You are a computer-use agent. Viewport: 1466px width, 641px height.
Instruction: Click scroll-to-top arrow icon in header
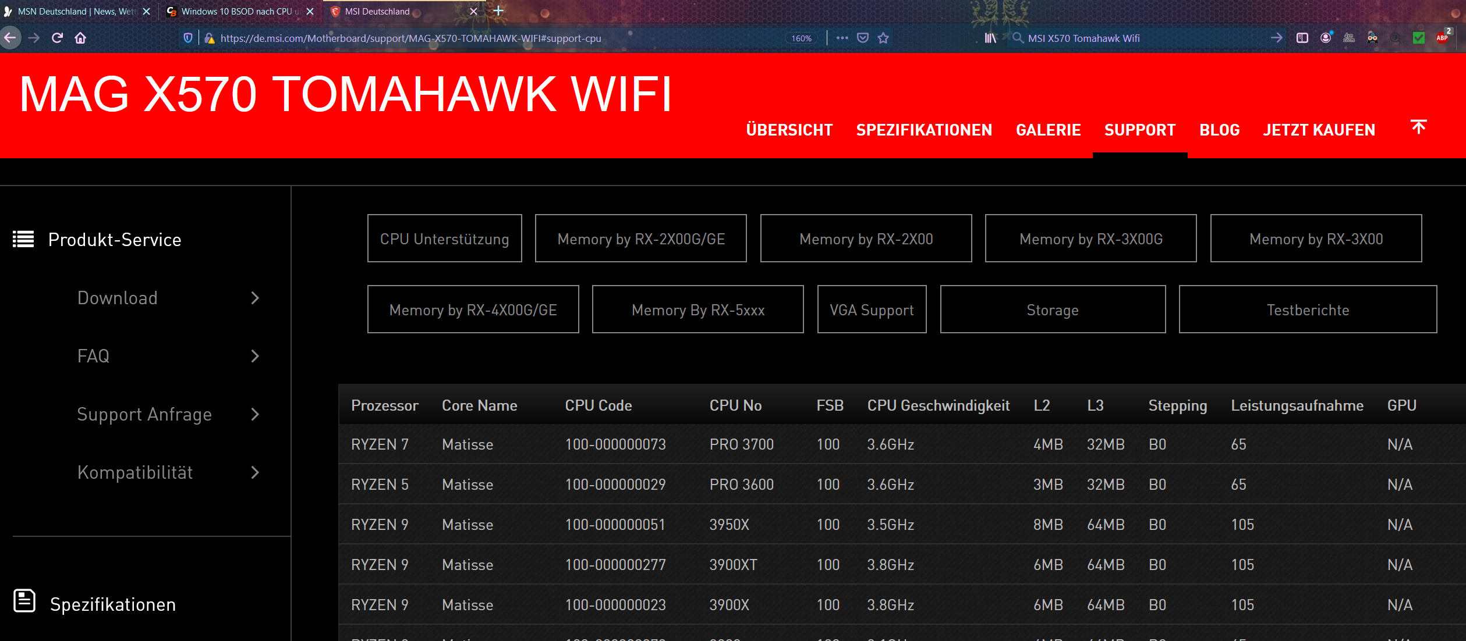(x=1419, y=127)
